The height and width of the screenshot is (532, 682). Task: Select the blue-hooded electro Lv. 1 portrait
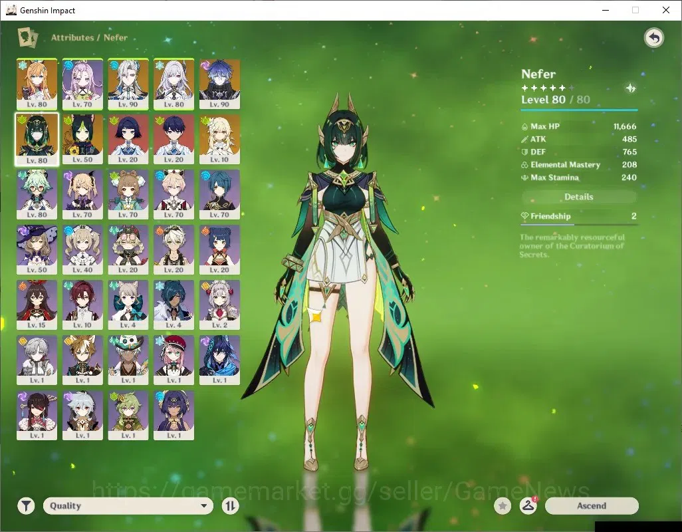click(x=219, y=360)
